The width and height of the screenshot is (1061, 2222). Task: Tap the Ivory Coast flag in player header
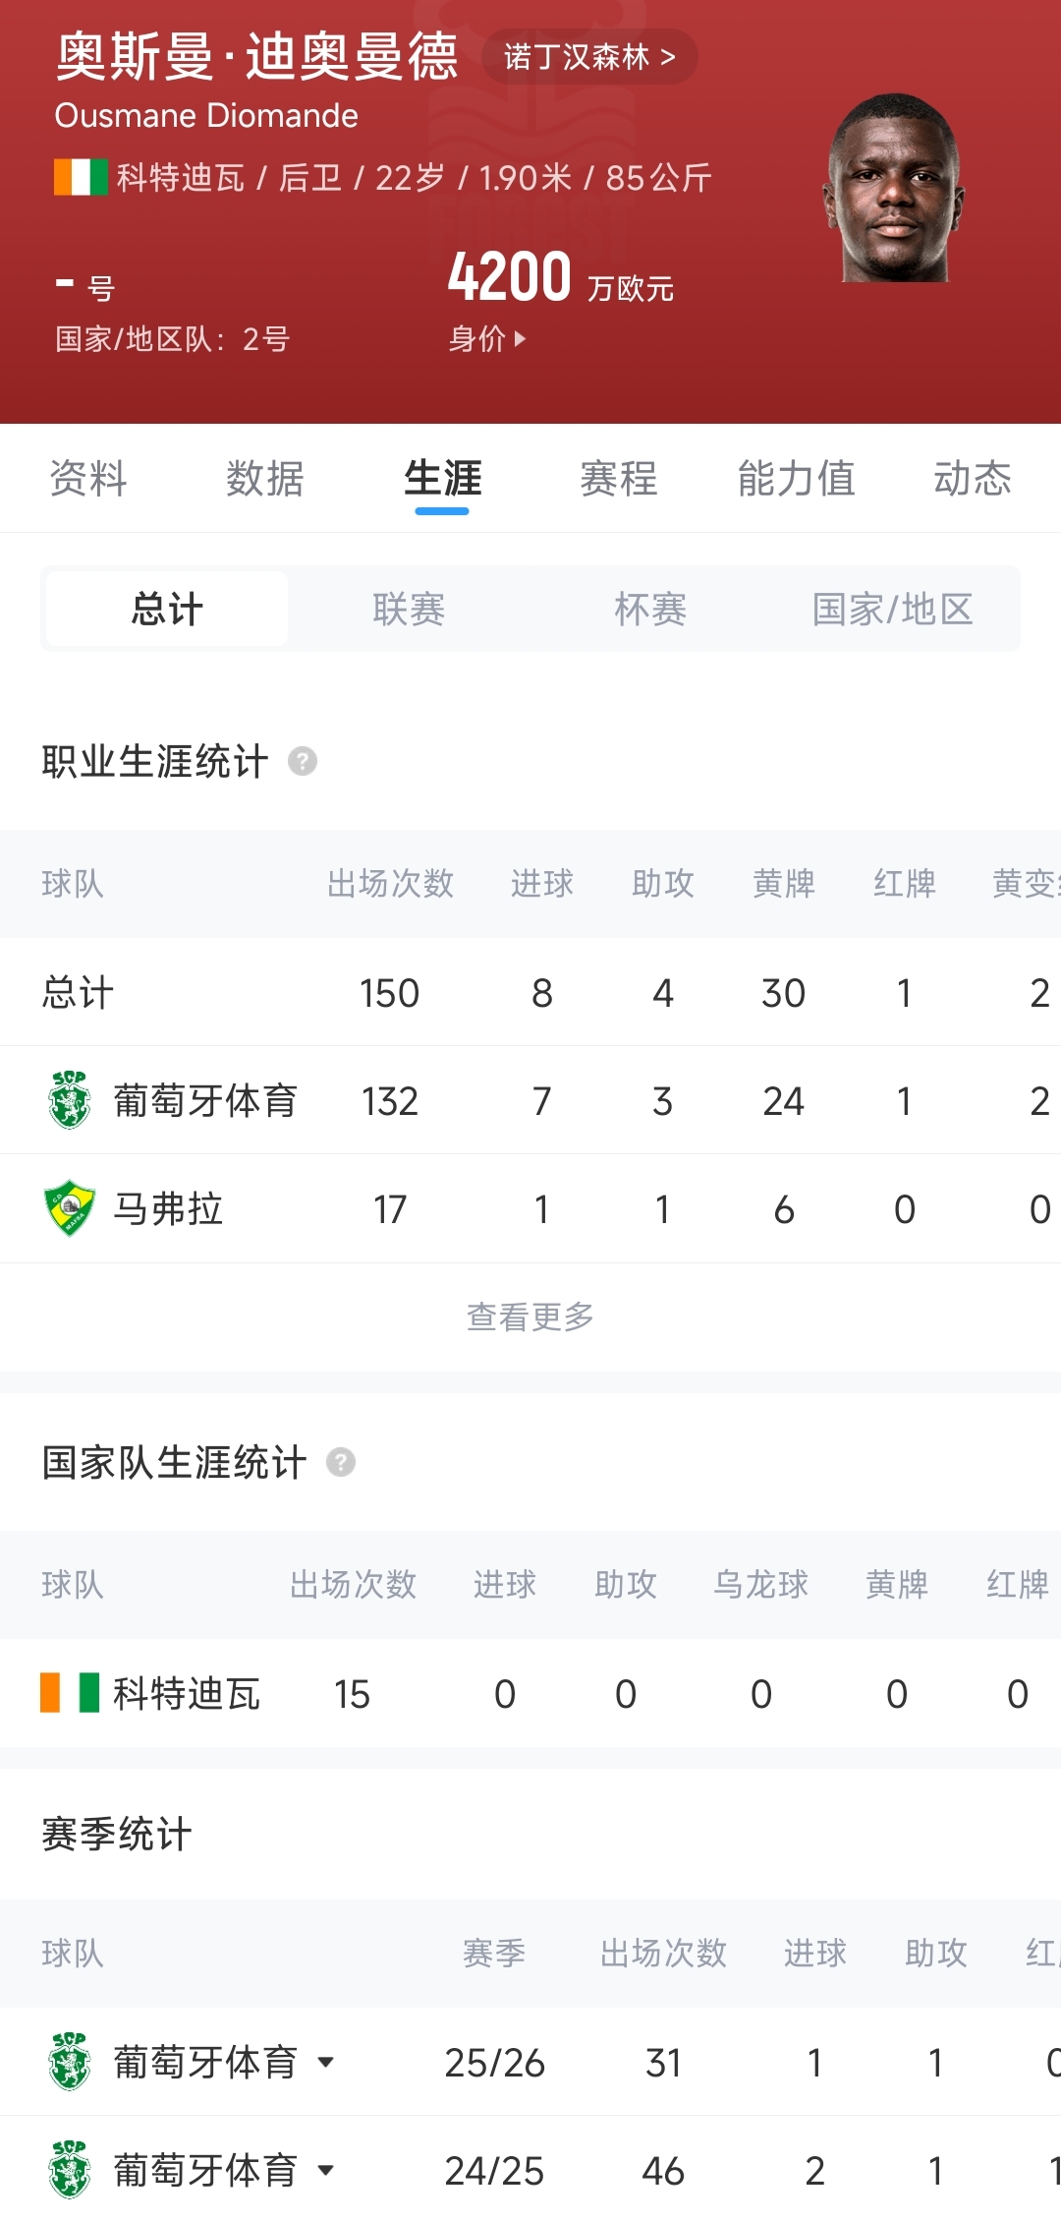81,177
